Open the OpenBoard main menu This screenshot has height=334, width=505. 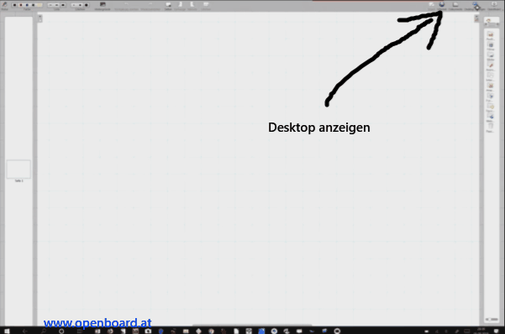494,4
